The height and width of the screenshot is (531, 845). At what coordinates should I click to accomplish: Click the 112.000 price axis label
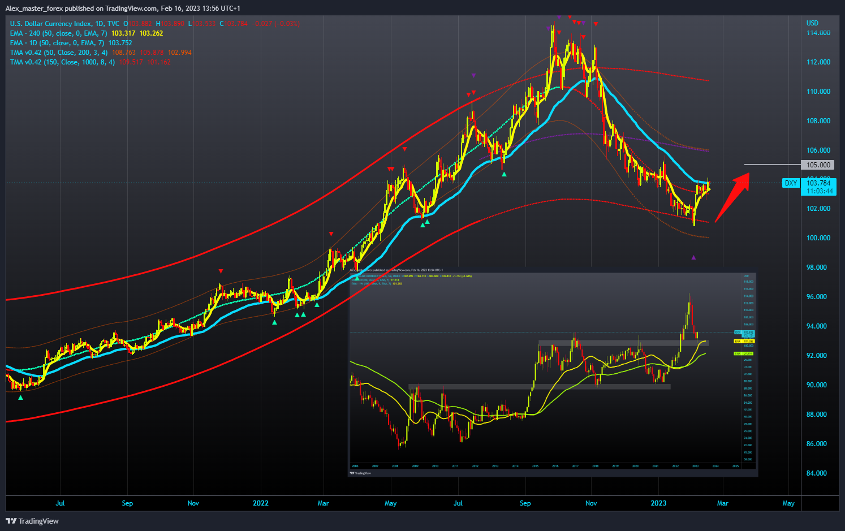pos(818,62)
